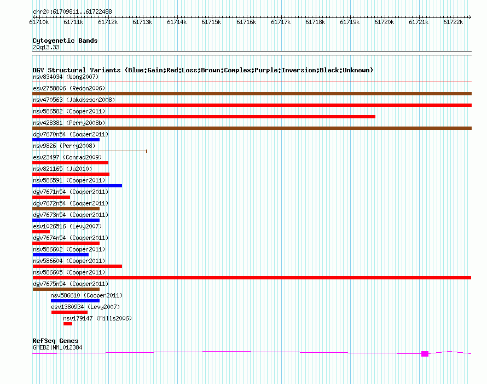Screen dimensions: 487x384
Task: Select nsv179147 (Mills2006) label
Action: 97,318
